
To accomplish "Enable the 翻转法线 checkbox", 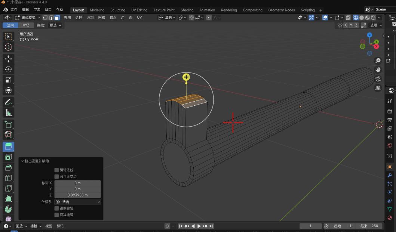I will click(x=57, y=170).
